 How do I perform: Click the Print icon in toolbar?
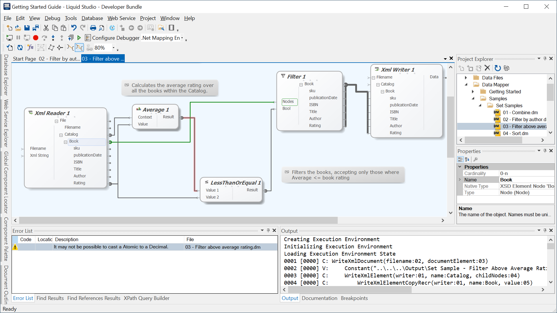tap(93, 28)
